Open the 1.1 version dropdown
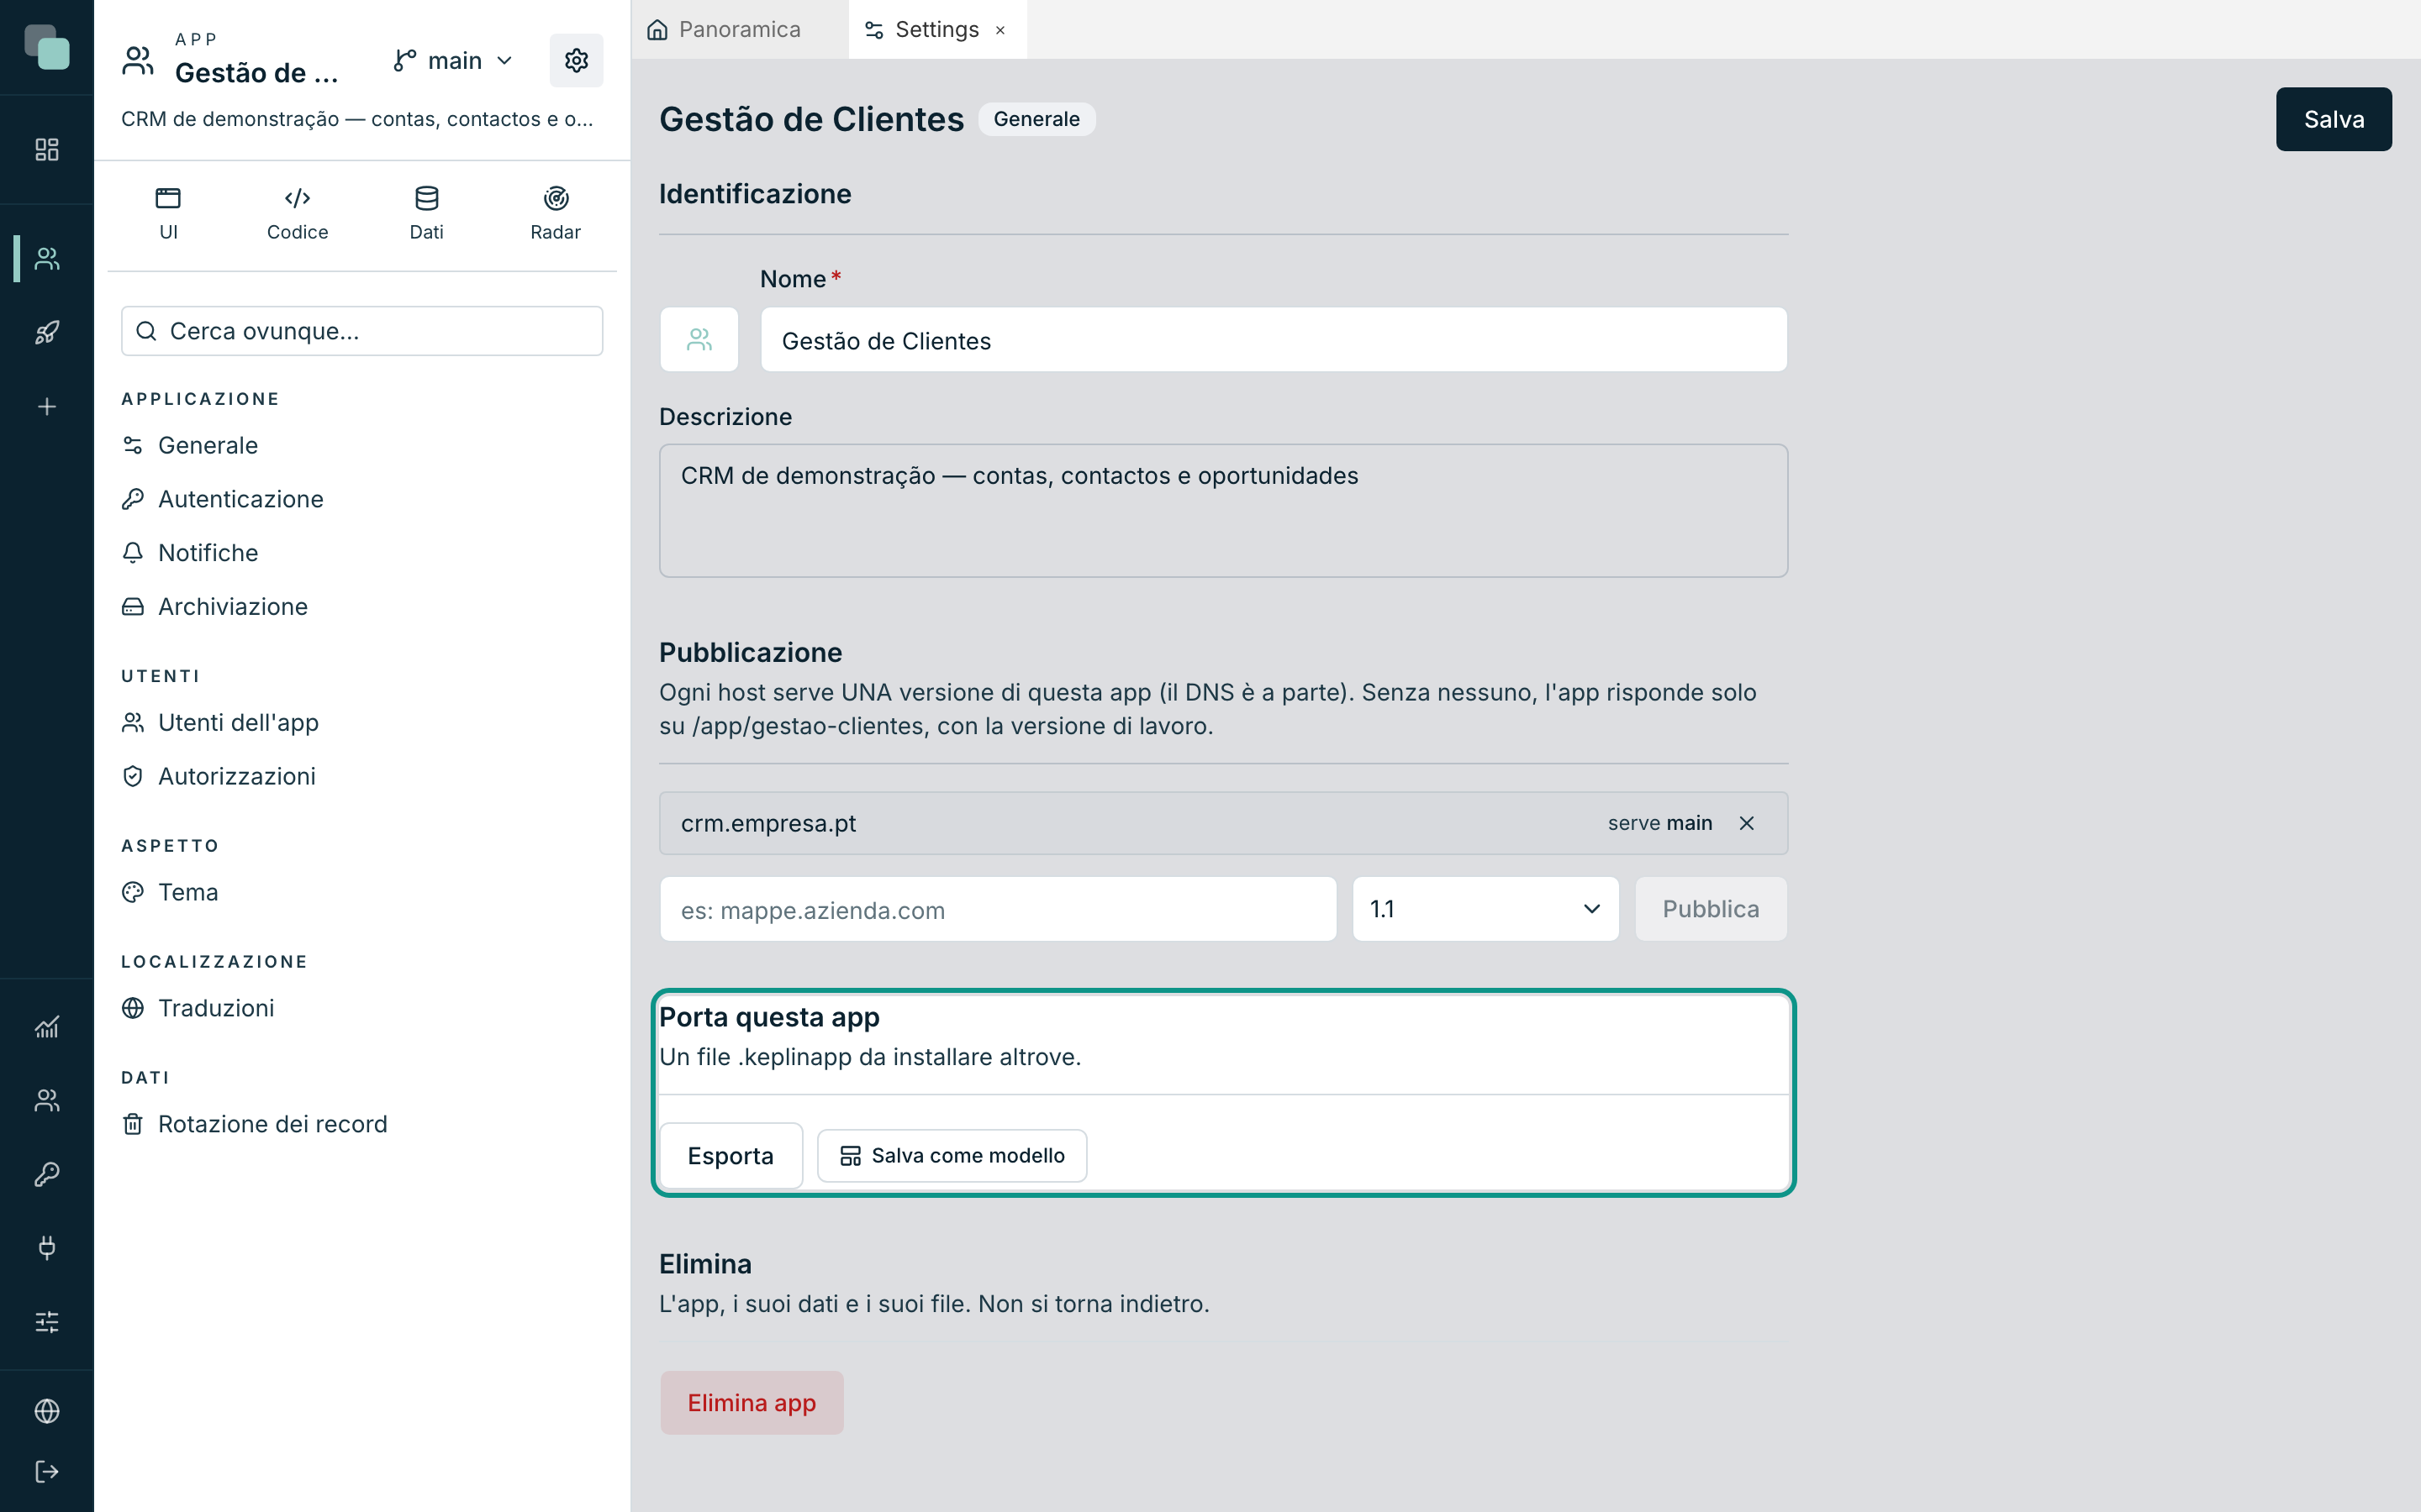The height and width of the screenshot is (1512, 2421). tap(1485, 909)
